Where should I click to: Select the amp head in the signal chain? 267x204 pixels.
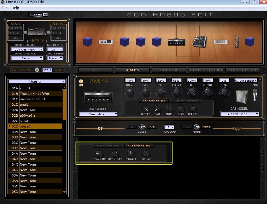click(177, 42)
